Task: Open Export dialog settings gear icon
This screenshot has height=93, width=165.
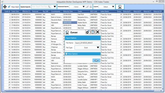Action: [88, 32]
